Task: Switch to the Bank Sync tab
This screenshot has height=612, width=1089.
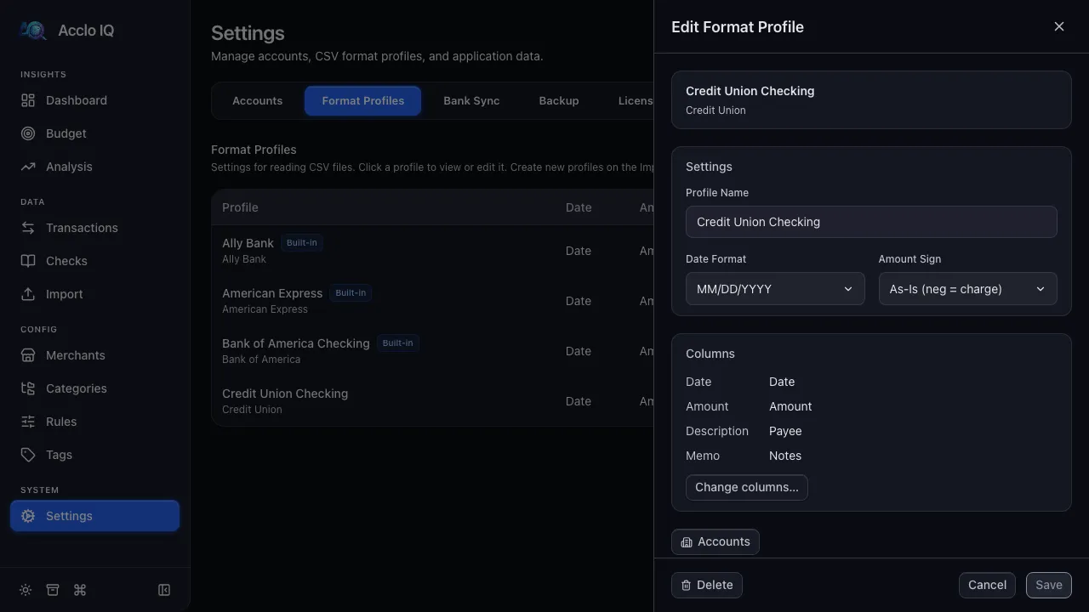Action: [471, 100]
